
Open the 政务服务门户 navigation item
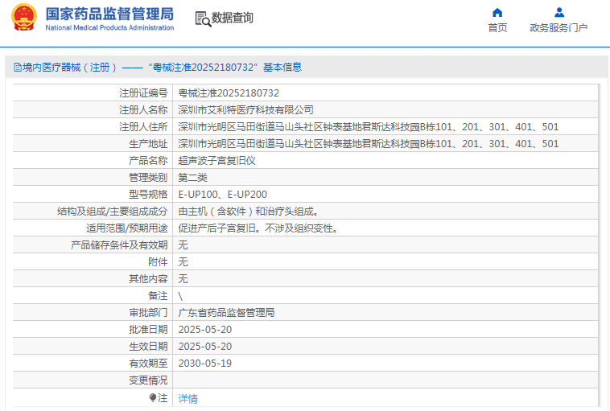pos(558,28)
